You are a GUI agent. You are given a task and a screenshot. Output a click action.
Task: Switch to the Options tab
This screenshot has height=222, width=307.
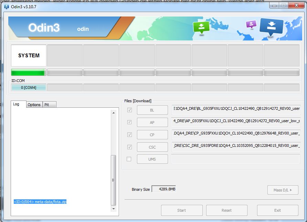(x=34, y=105)
